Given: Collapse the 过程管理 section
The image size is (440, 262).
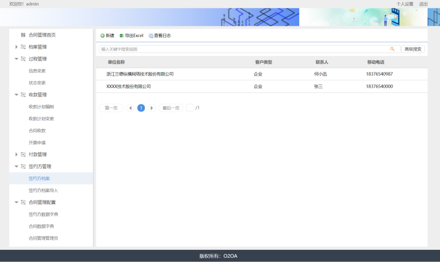Looking at the screenshot, I should point(16,59).
